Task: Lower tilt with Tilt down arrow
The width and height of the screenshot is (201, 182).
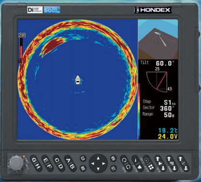Action: [x=186, y=168]
